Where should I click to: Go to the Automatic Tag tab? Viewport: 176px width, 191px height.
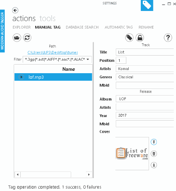[x=119, y=27]
